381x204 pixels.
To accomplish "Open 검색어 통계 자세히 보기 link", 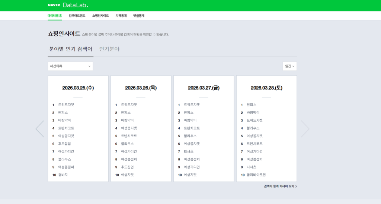I will coord(280,186).
